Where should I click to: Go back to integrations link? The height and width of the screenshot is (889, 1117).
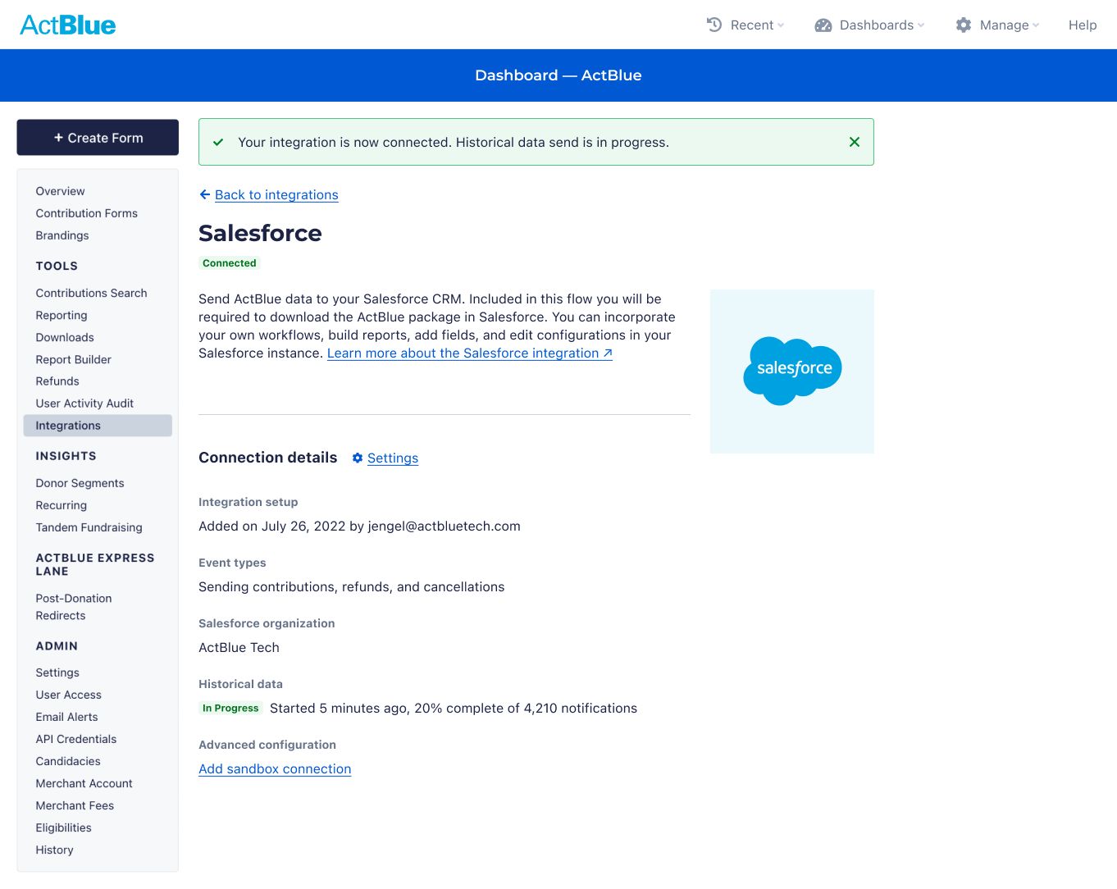[276, 194]
